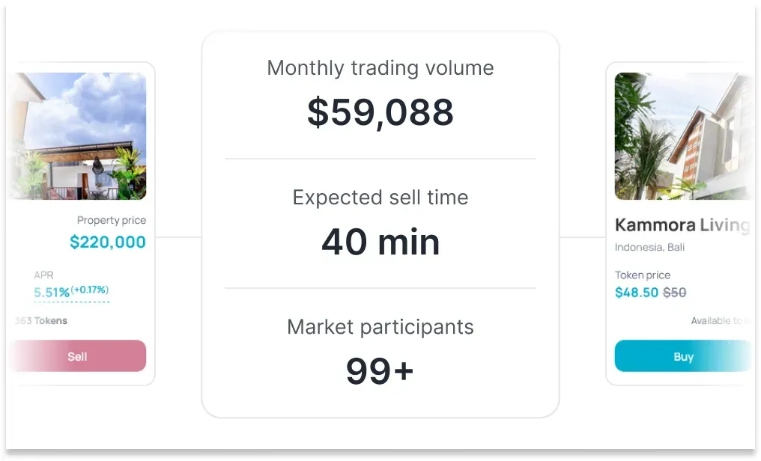Click the $48.50 token price
This screenshot has width=761, height=461.
click(x=636, y=293)
